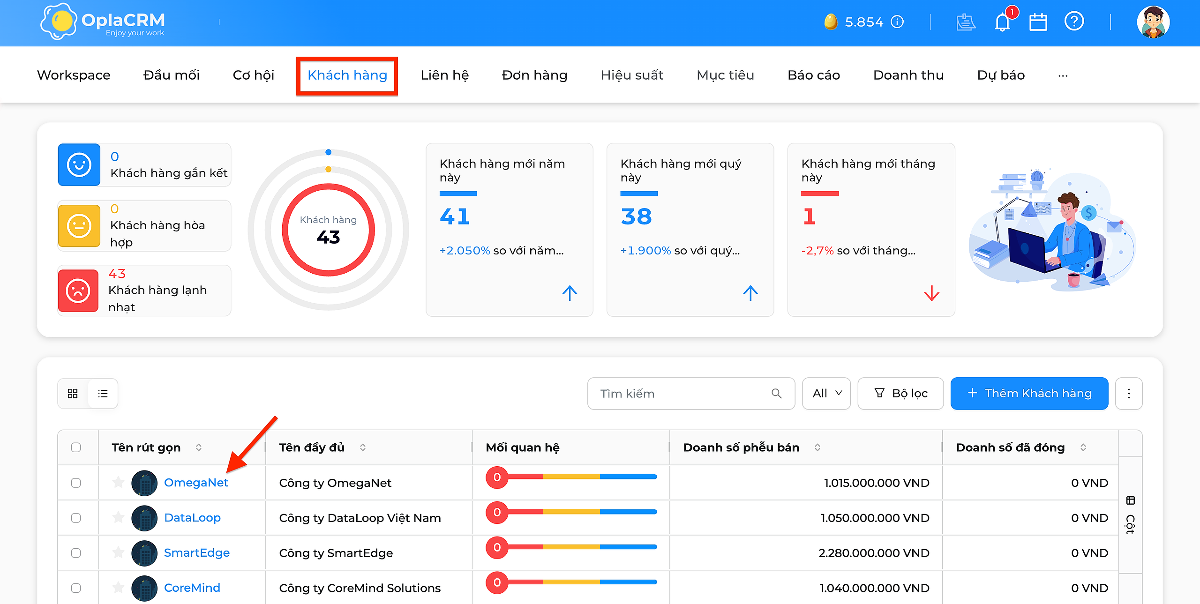Click the search magnifier icon
1200x604 pixels.
tap(776, 394)
